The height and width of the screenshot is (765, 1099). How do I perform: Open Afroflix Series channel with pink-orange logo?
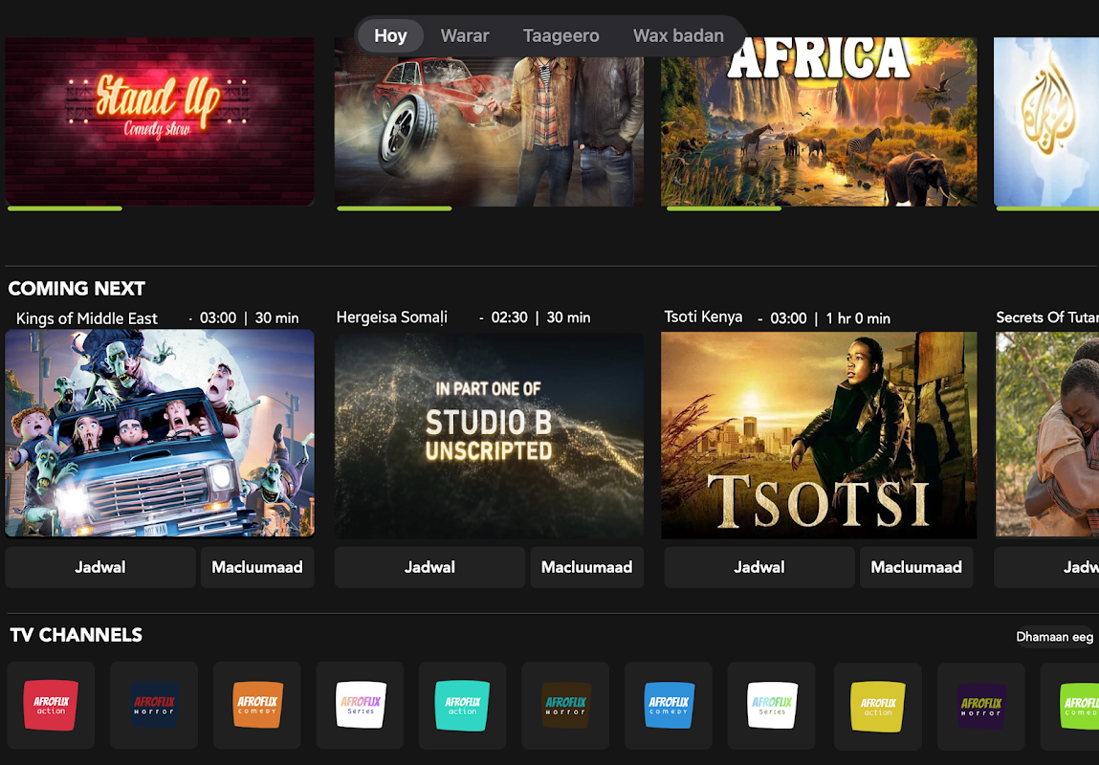click(x=360, y=705)
